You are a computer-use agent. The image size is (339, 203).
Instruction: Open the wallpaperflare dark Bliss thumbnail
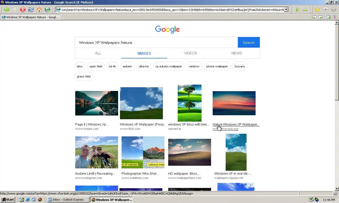[190, 152]
